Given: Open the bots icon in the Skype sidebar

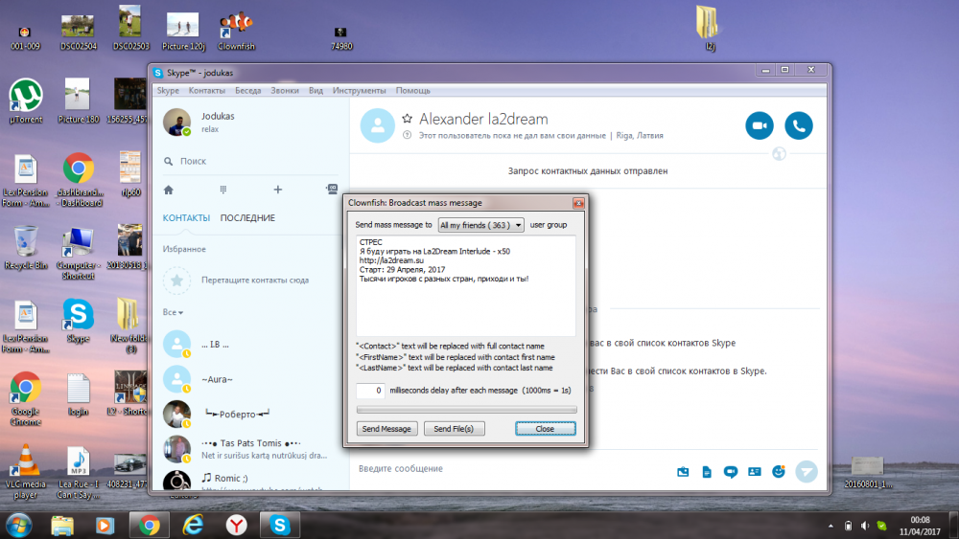Looking at the screenshot, I should tap(332, 190).
